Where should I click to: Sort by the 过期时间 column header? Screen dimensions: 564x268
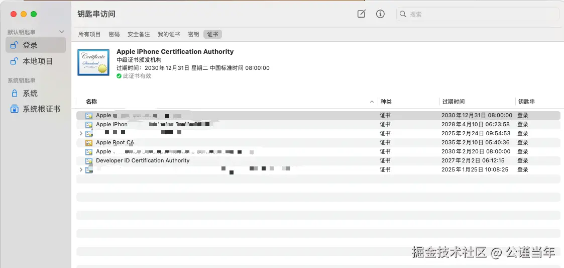click(453, 102)
